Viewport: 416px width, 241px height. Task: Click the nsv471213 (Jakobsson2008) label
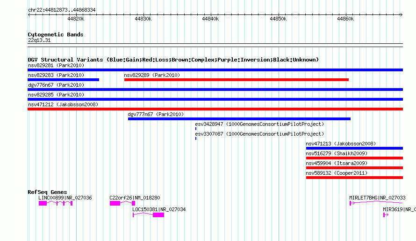click(341, 144)
